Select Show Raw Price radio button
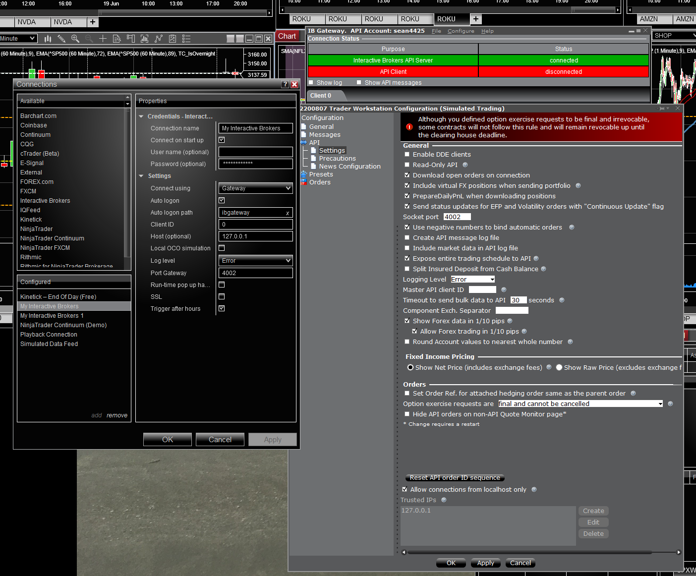The width and height of the screenshot is (696, 576). click(x=559, y=368)
